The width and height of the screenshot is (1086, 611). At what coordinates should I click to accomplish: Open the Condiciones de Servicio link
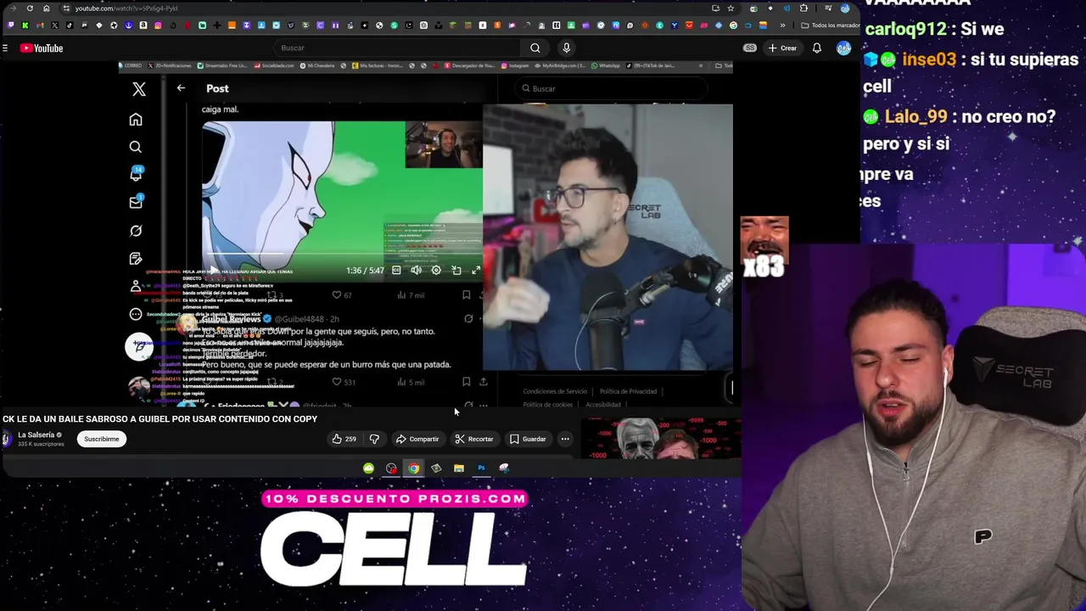click(x=555, y=391)
